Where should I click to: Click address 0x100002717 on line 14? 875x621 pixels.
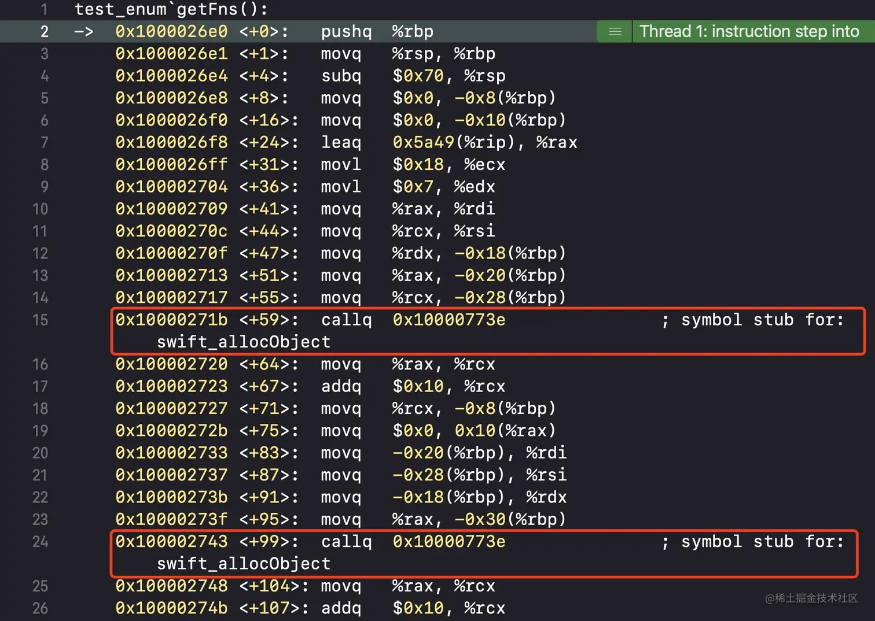coord(171,298)
